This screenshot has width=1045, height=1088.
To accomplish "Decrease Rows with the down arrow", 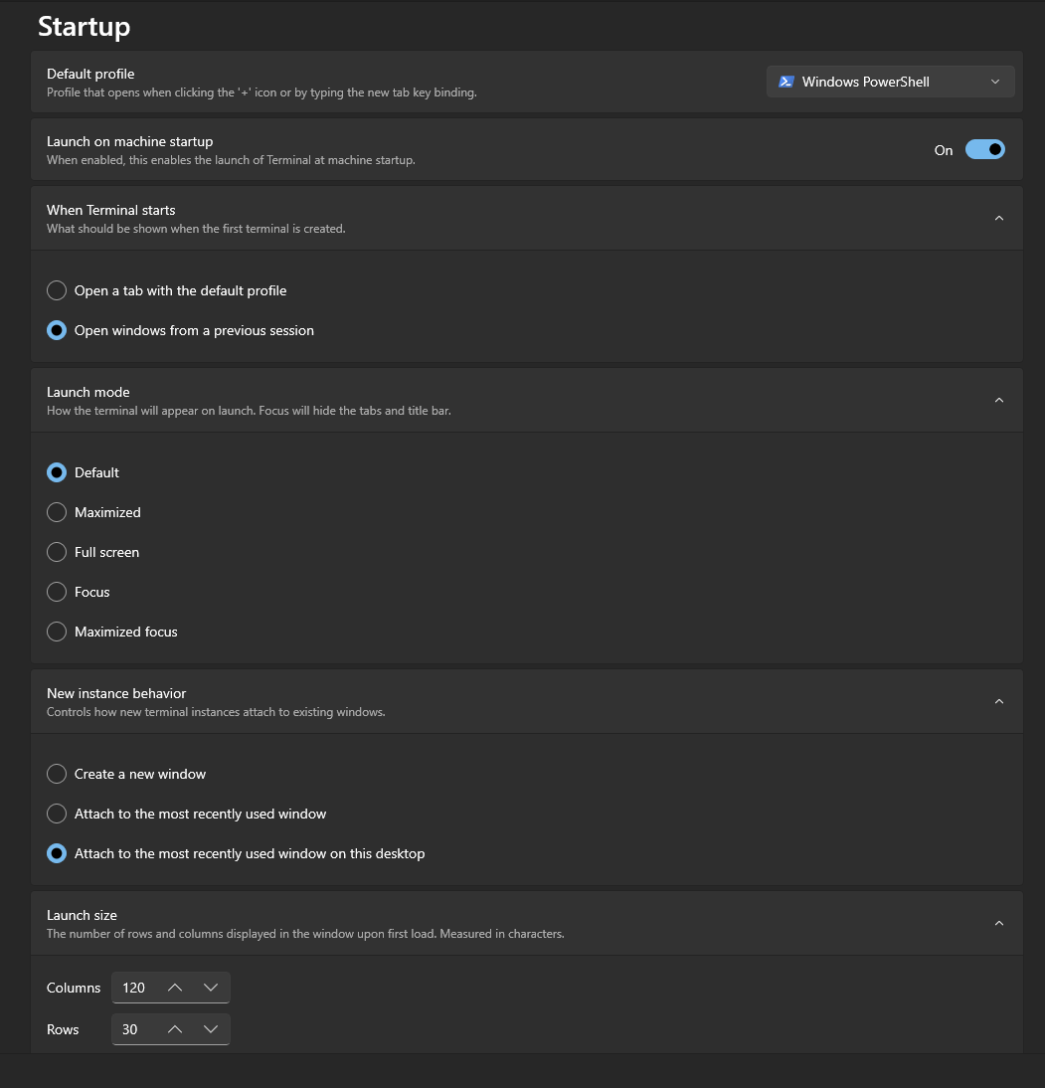I will click(210, 1029).
